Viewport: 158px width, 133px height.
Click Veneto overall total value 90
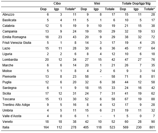153,122
